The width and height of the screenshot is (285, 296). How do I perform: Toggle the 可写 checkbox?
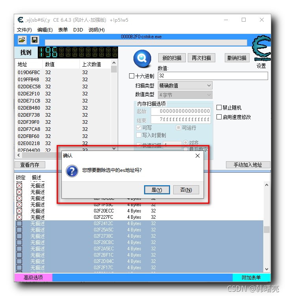(139, 128)
